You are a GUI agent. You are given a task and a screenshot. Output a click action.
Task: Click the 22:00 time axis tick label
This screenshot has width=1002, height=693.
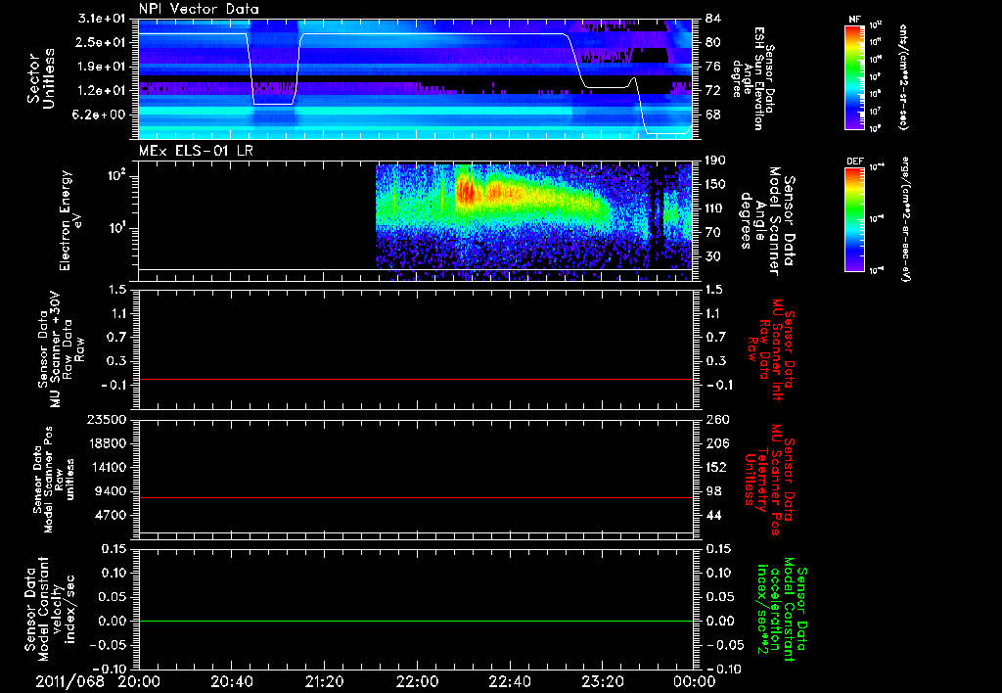click(x=417, y=681)
